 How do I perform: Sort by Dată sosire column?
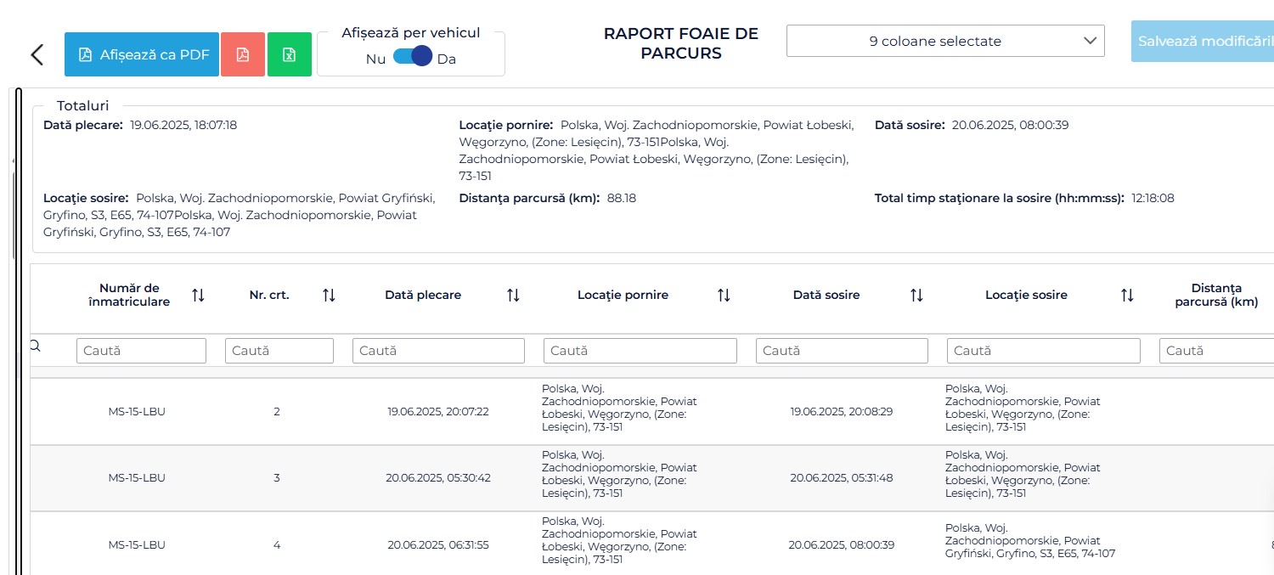[916, 296]
